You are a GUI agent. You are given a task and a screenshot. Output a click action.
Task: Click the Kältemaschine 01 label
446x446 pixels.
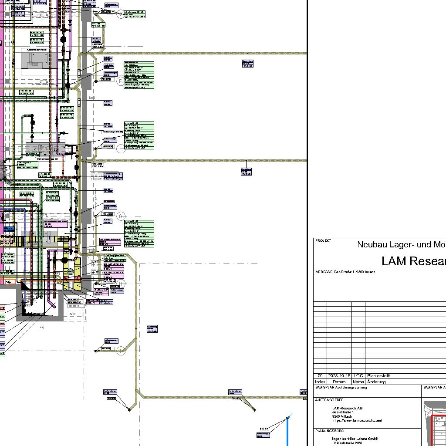[37, 50]
